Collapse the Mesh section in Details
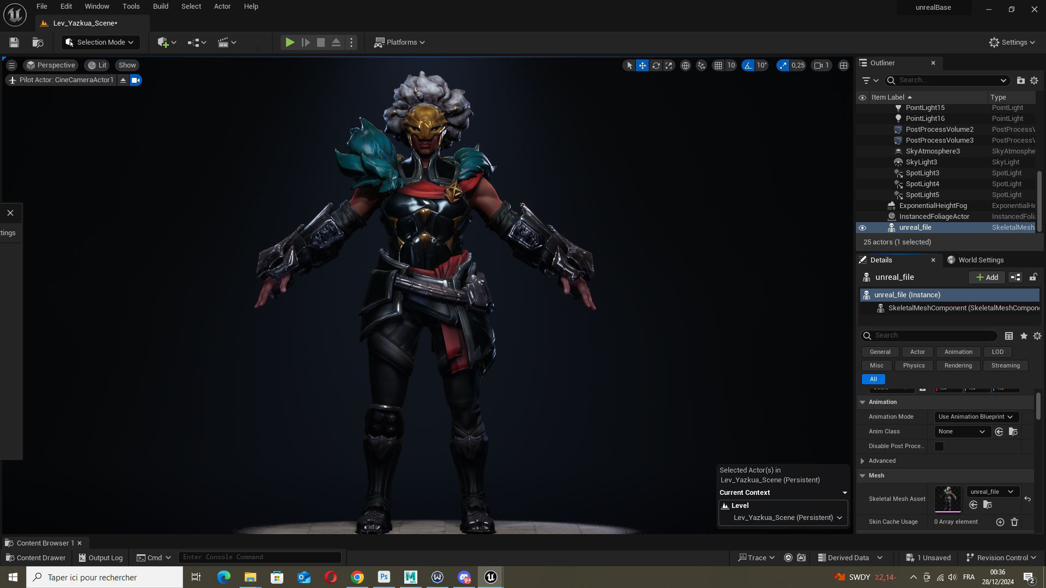The height and width of the screenshot is (588, 1046). pos(862,476)
